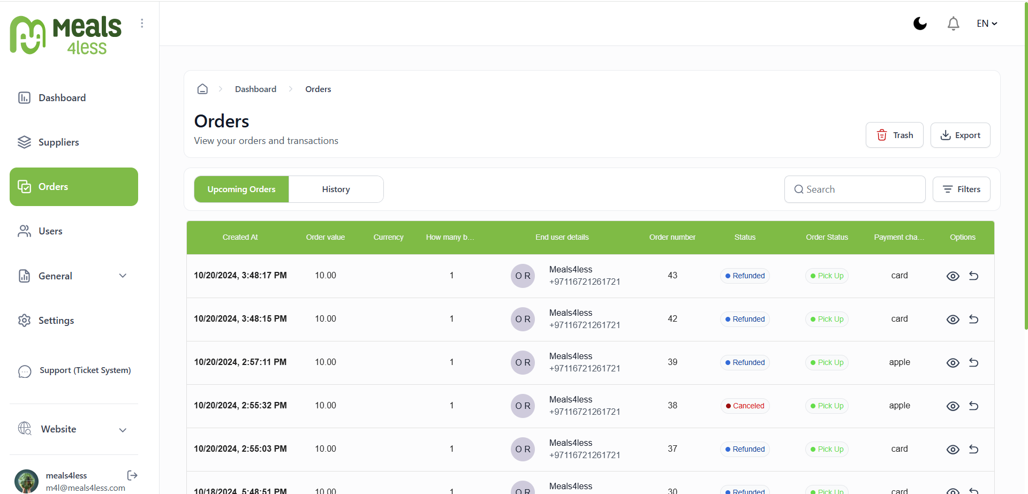The height and width of the screenshot is (494, 1028).
Task: Open the Filters panel
Action: coord(961,189)
